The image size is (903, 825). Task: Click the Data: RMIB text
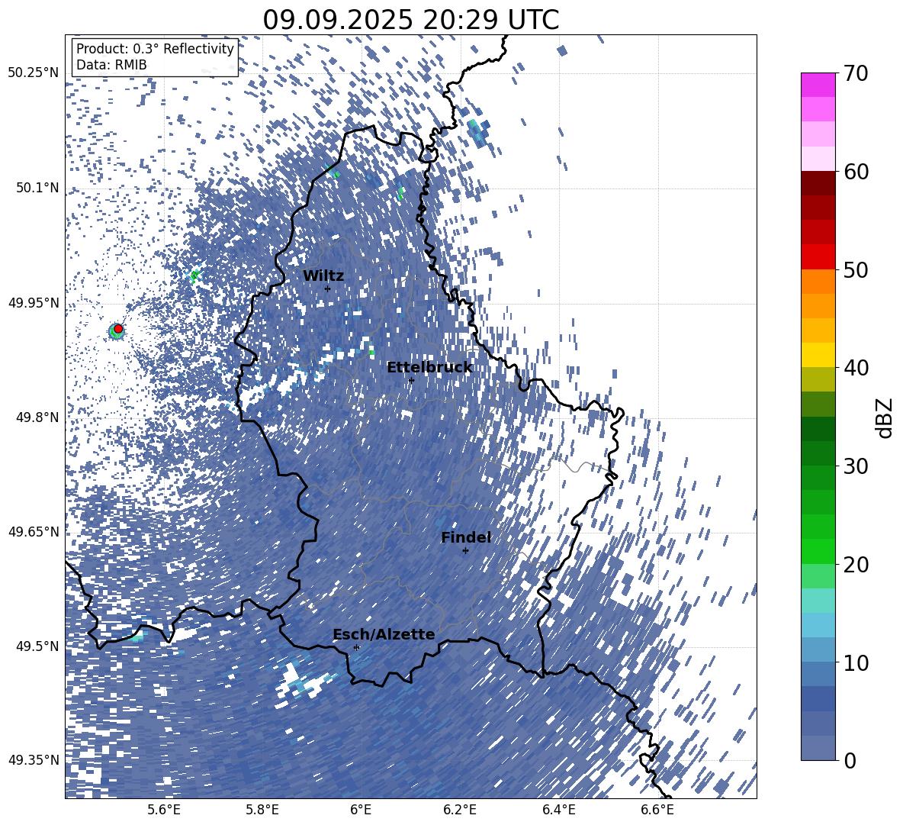[111, 65]
